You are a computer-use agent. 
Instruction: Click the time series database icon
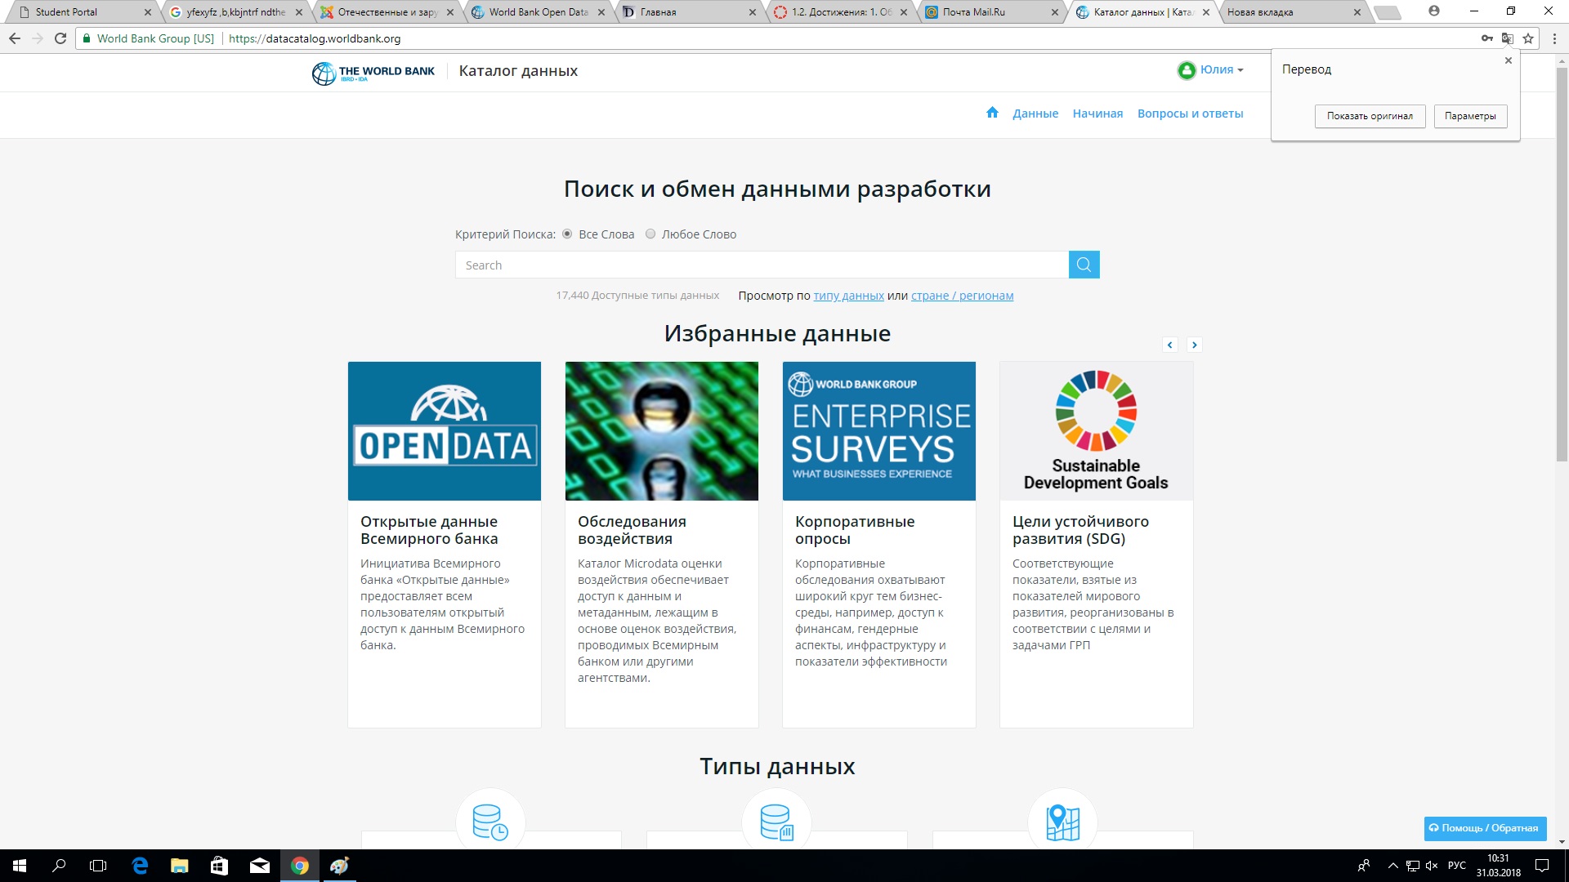490,822
